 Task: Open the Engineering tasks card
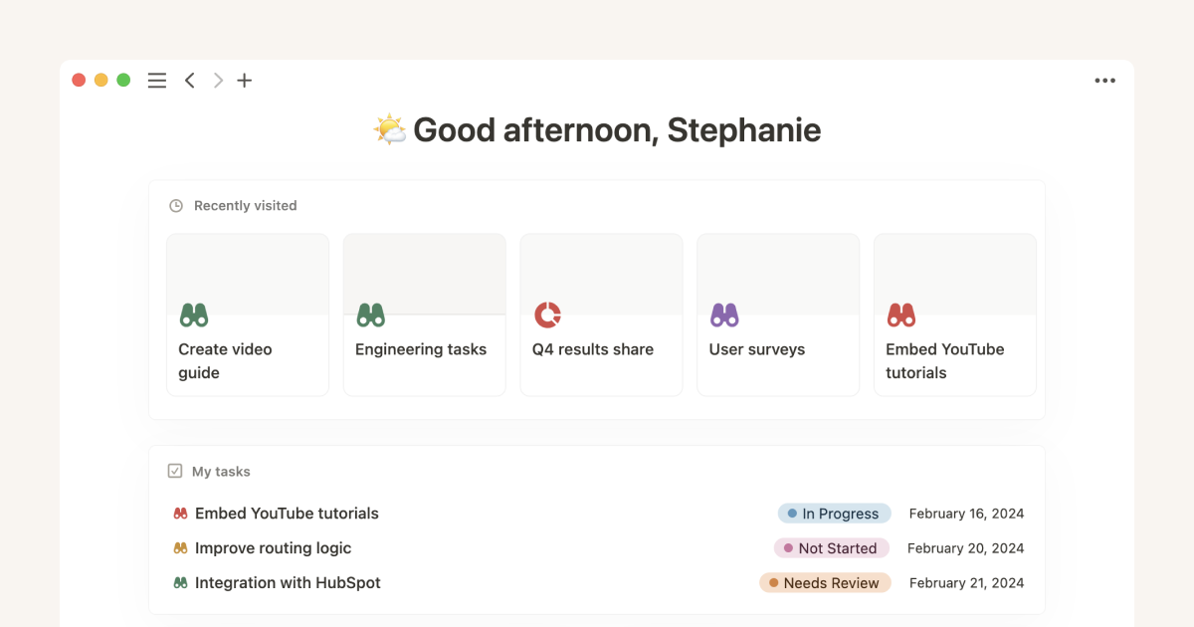425,314
